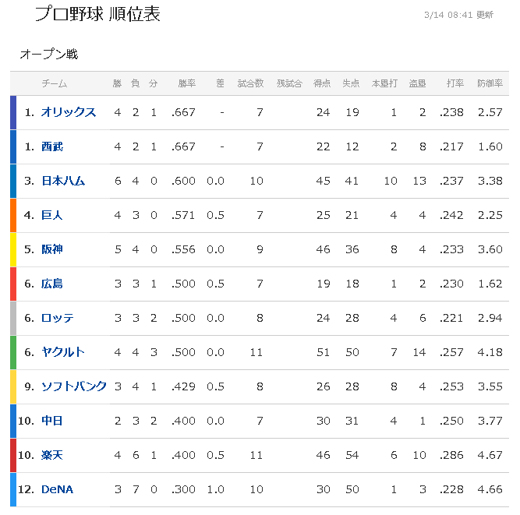This screenshot has width=520, height=515.
Task: Open the 巨人 team link
Action: click(x=51, y=215)
